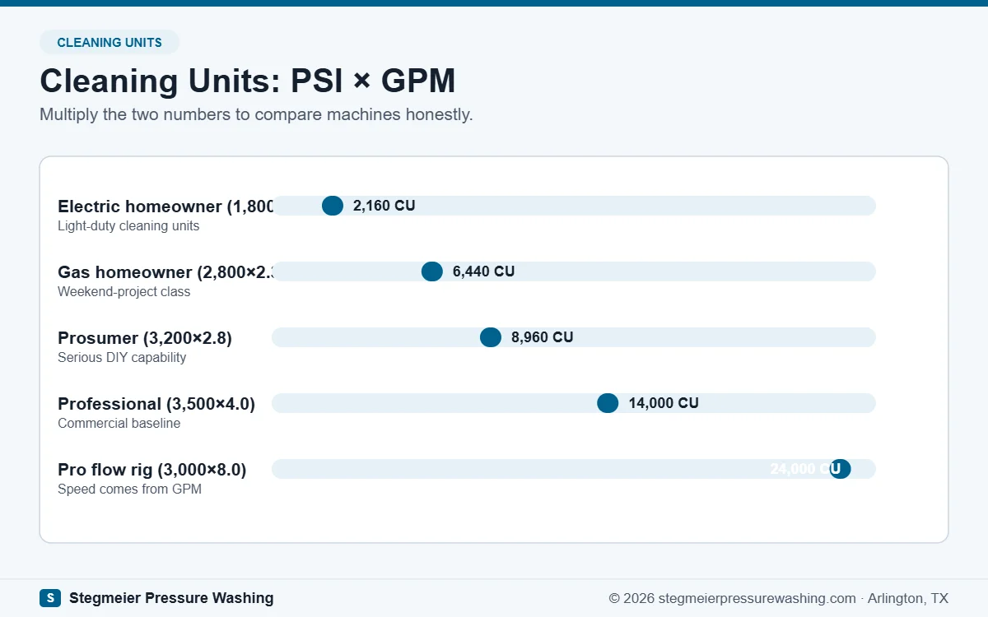Click the '8,960 CU' value label
Screen dimensions: 988x617
(x=543, y=337)
